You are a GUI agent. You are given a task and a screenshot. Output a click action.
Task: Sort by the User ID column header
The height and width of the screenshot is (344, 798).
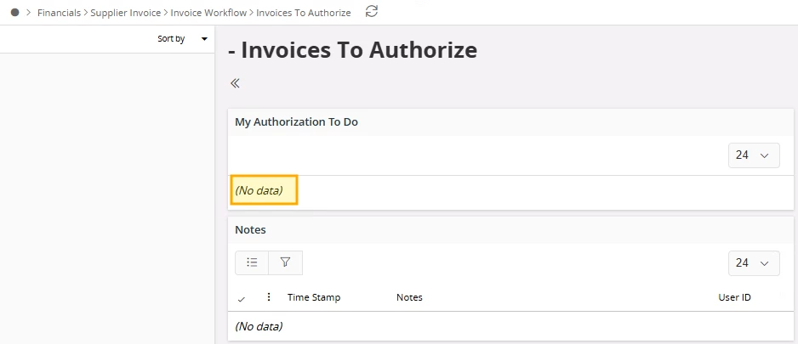pyautogui.click(x=734, y=297)
